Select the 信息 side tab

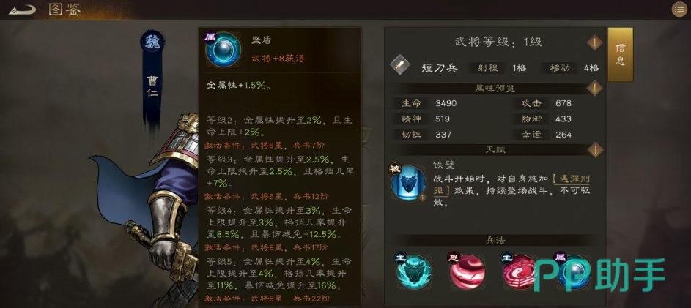[x=621, y=55]
